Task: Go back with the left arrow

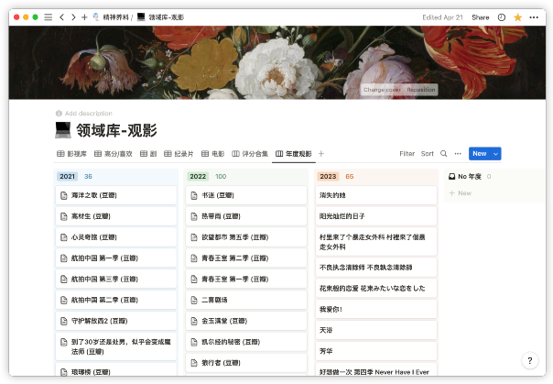Action: pyautogui.click(x=61, y=16)
